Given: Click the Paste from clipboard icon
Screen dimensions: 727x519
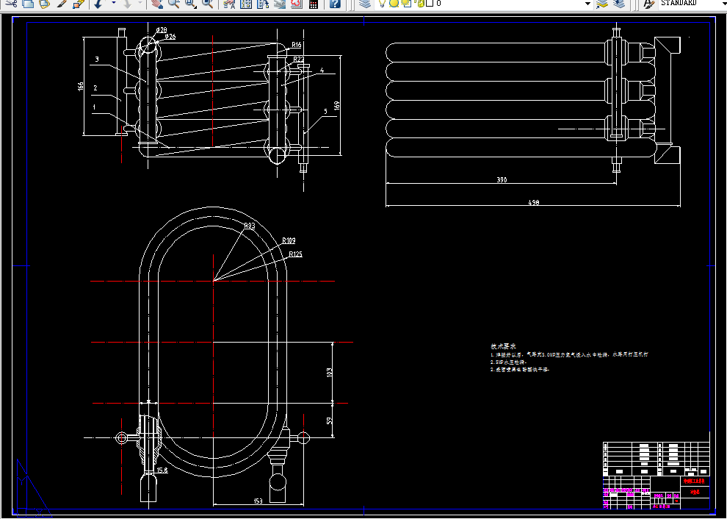Looking at the screenshot, I should tap(45, 4).
